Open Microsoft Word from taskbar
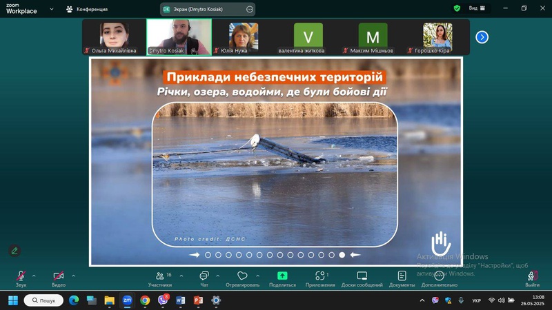The width and height of the screenshot is (552, 310). pyautogui.click(x=181, y=300)
